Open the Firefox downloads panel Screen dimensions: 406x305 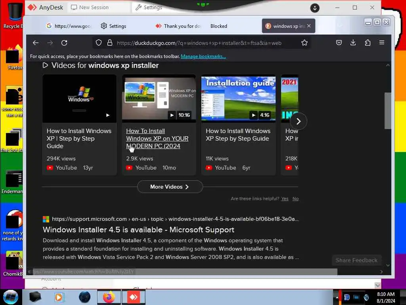click(x=353, y=42)
